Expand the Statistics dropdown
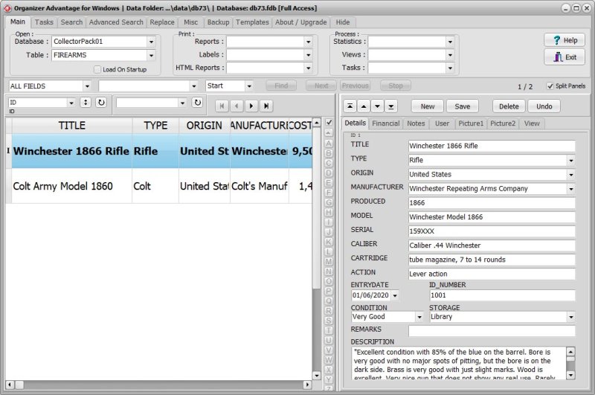This screenshot has width=595, height=395. [450, 42]
